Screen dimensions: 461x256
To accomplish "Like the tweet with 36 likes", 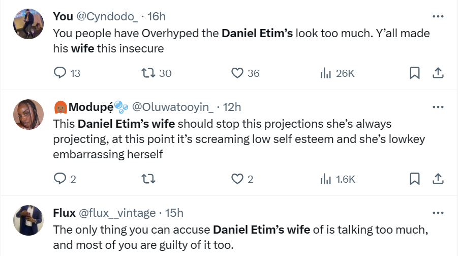I will click(x=237, y=73).
